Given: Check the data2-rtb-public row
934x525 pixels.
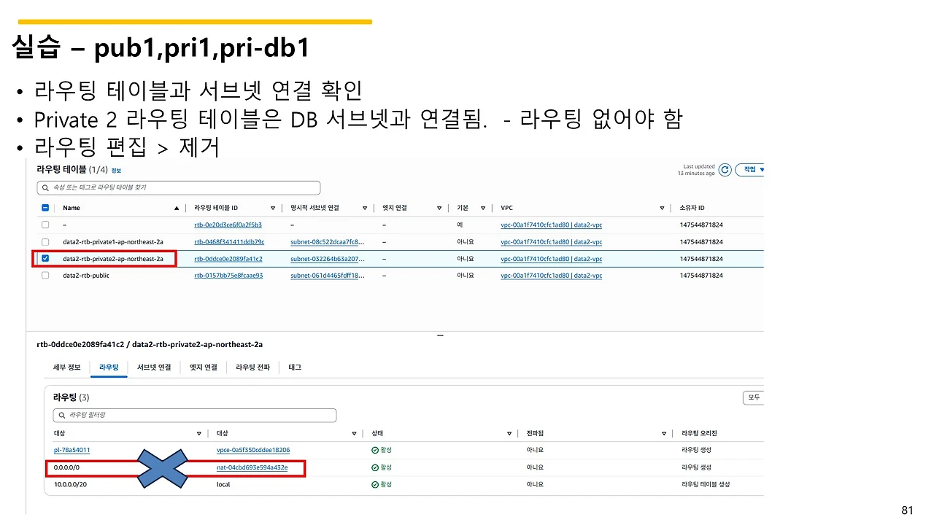Looking at the screenshot, I should (45, 275).
